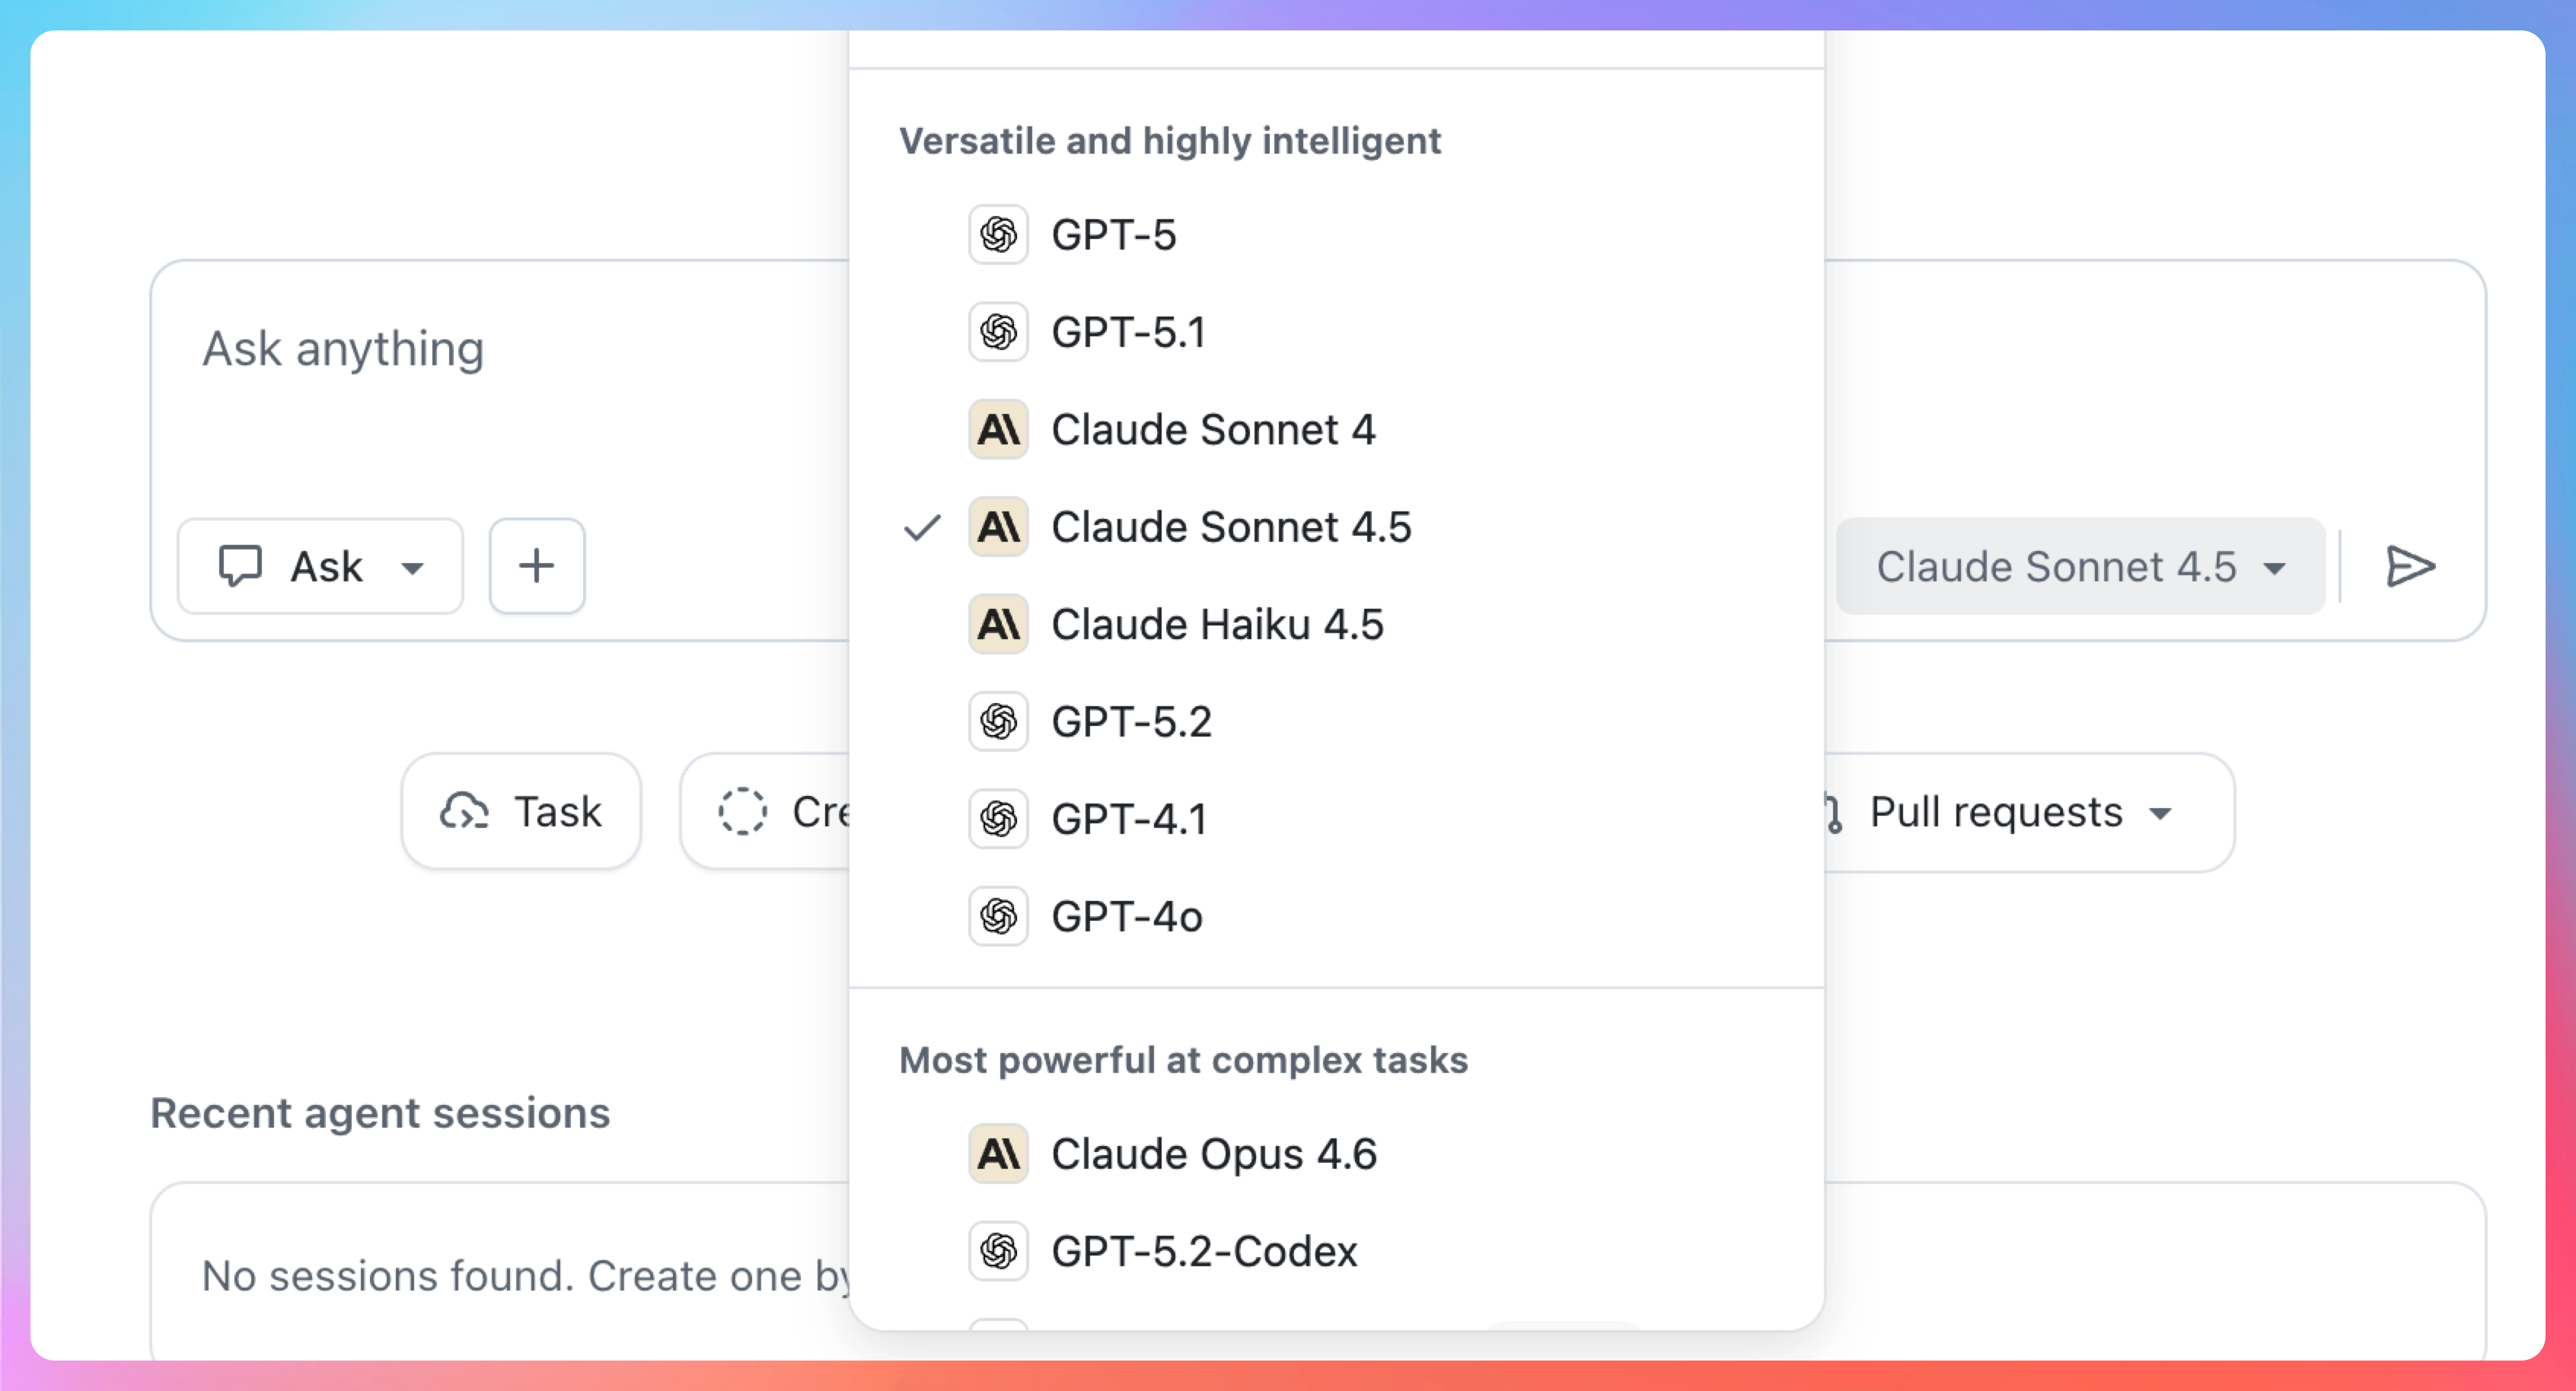The image size is (2576, 1391).
Task: Focus the Ask anything text field
Action: pos(500,380)
